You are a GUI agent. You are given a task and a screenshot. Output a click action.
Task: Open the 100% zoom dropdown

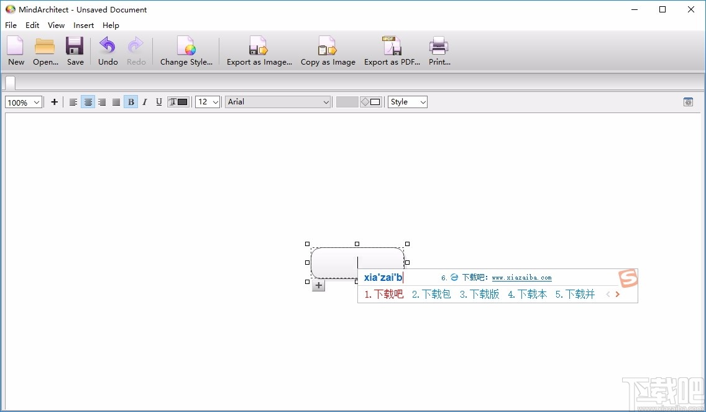24,102
